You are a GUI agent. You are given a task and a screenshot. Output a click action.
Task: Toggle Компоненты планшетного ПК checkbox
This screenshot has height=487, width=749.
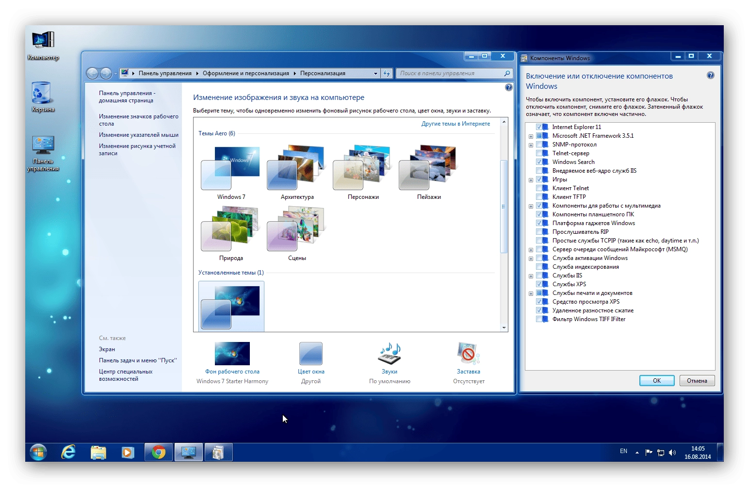(x=539, y=214)
